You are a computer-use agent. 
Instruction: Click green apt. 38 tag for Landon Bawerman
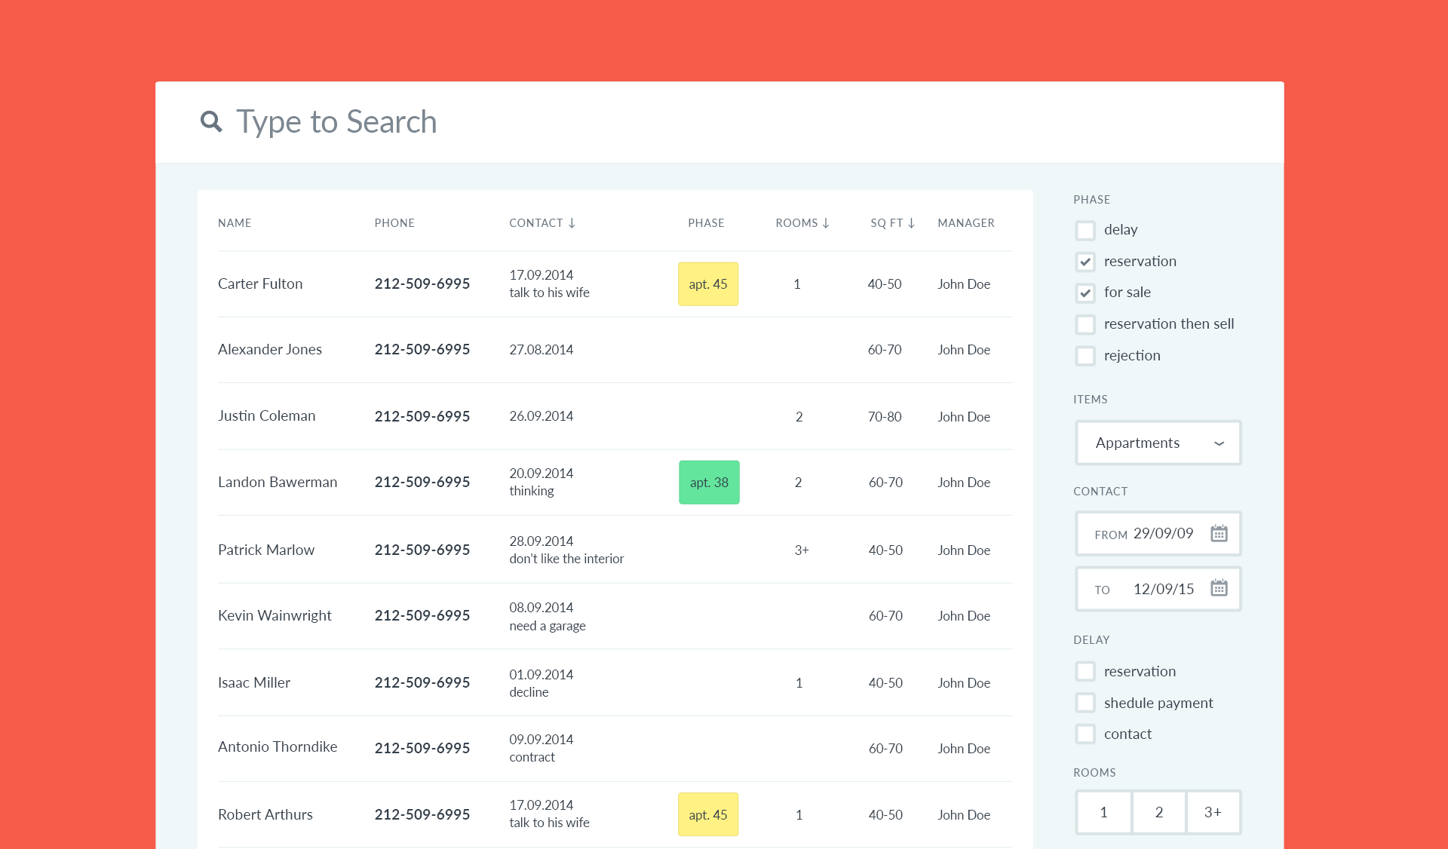click(709, 483)
